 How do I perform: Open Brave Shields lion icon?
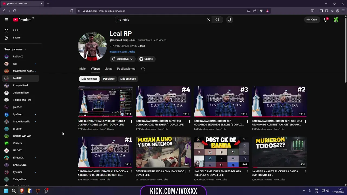(261, 11)
